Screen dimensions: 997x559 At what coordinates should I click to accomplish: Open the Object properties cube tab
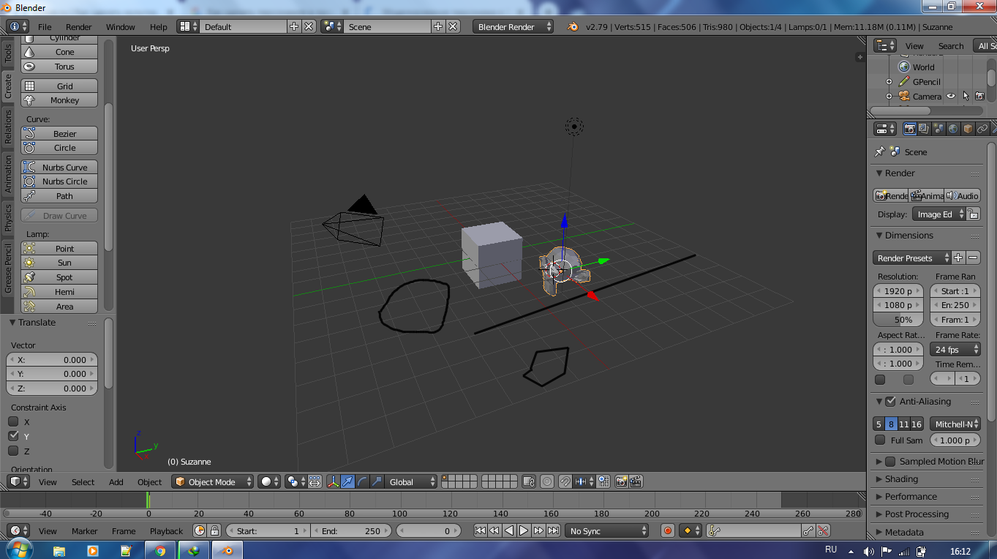968,129
